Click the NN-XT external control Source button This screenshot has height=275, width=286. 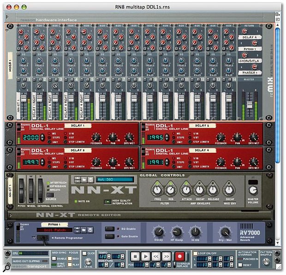[x=50, y=195]
